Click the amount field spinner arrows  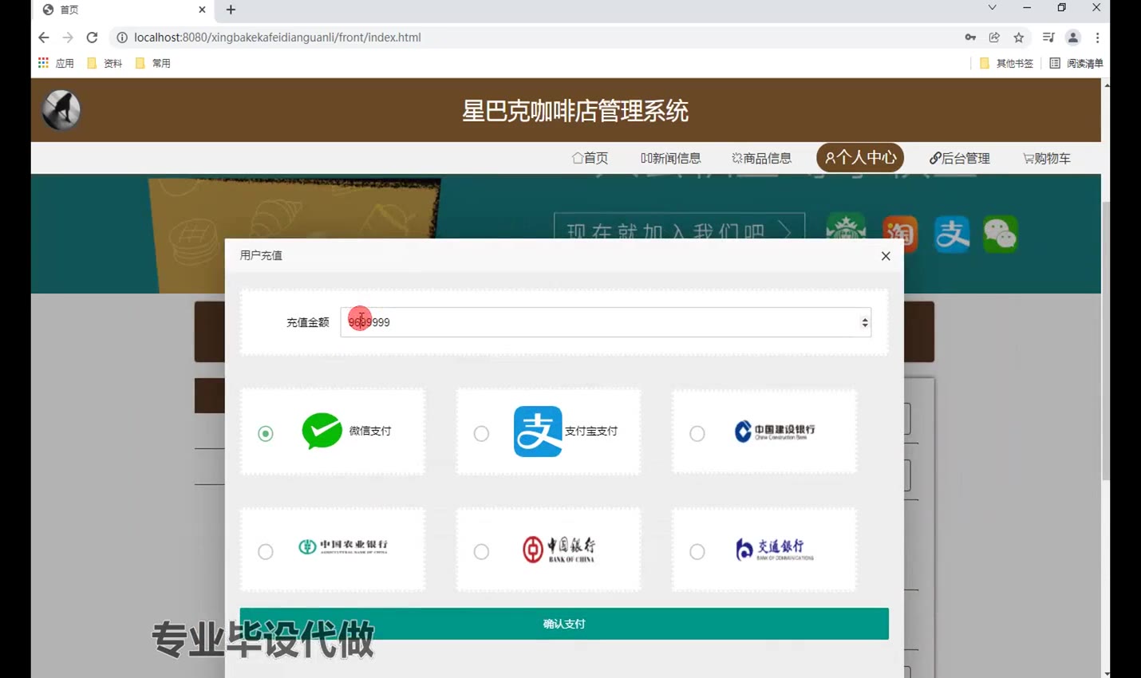pos(864,322)
